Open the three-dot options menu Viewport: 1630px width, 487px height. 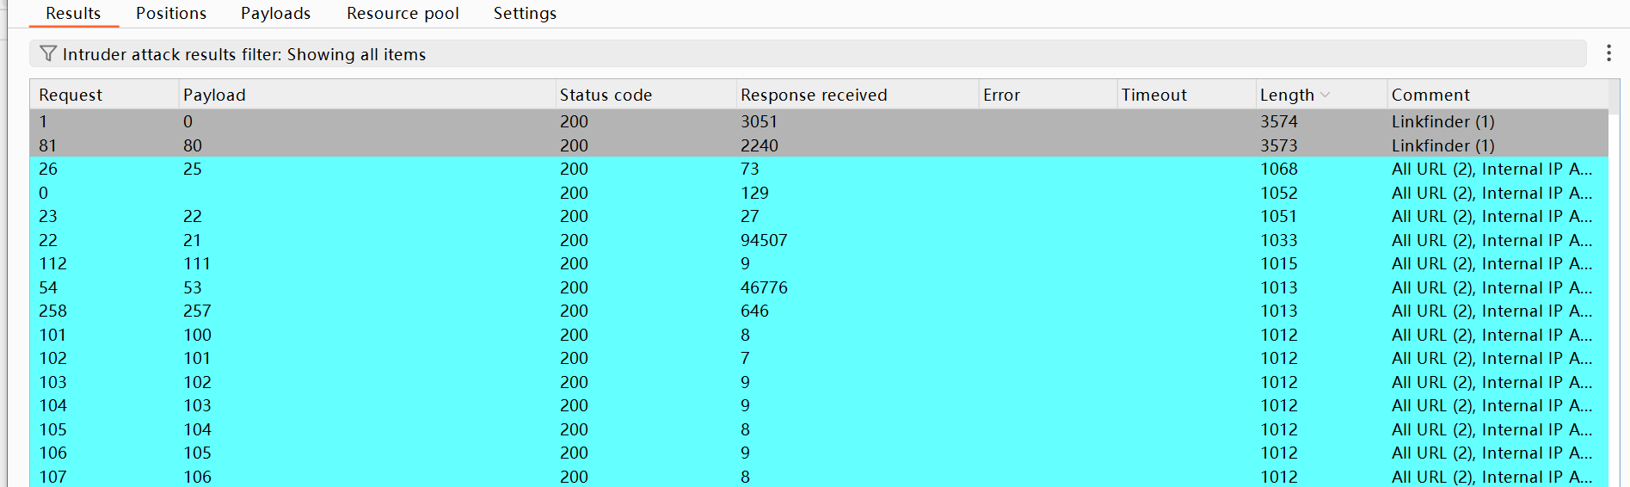[1608, 53]
